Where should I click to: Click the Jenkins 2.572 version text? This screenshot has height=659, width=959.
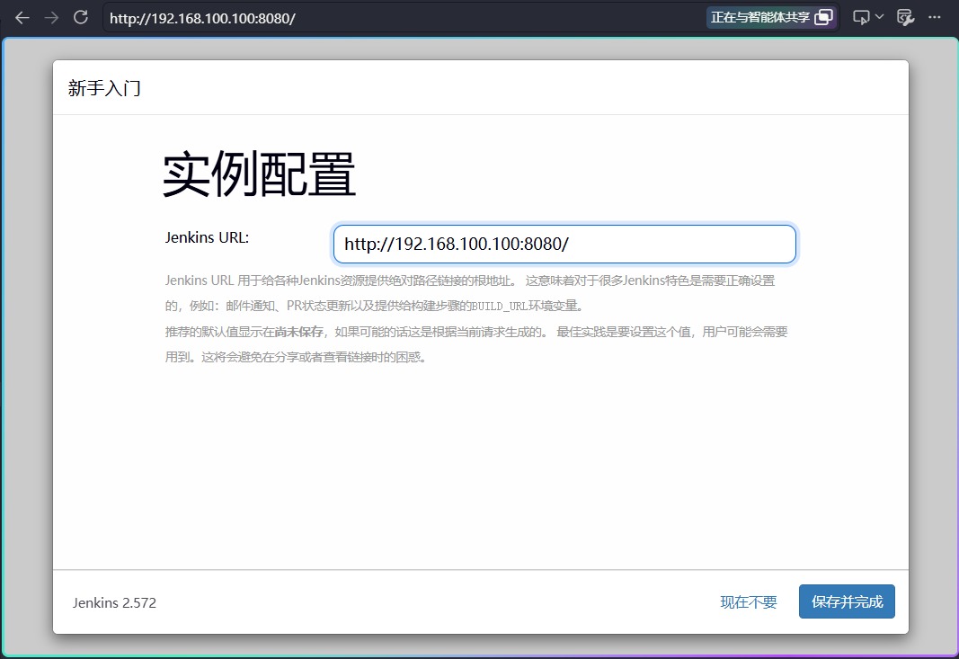click(114, 602)
